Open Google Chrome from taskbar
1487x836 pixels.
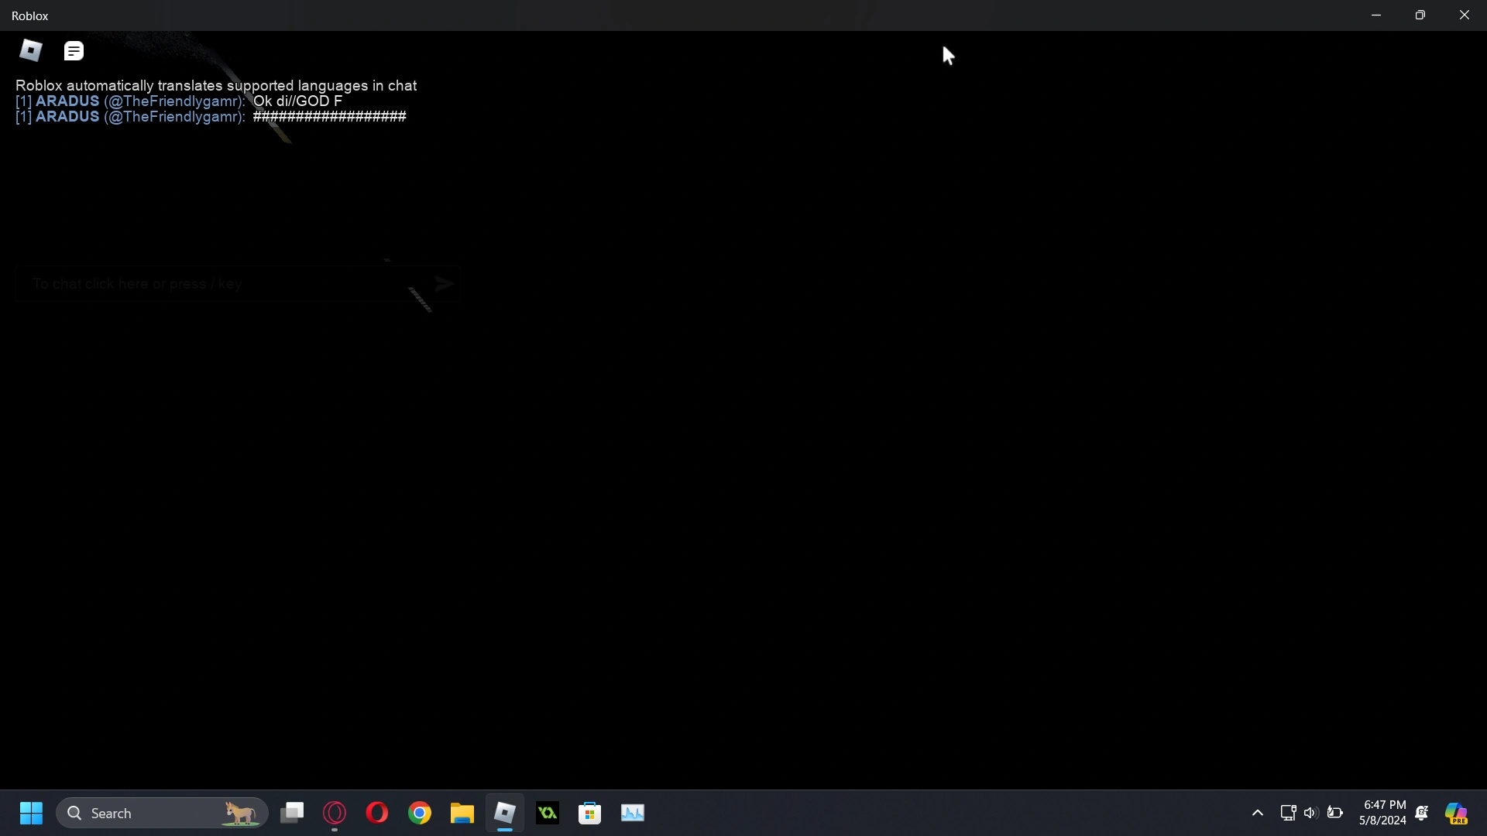click(420, 813)
